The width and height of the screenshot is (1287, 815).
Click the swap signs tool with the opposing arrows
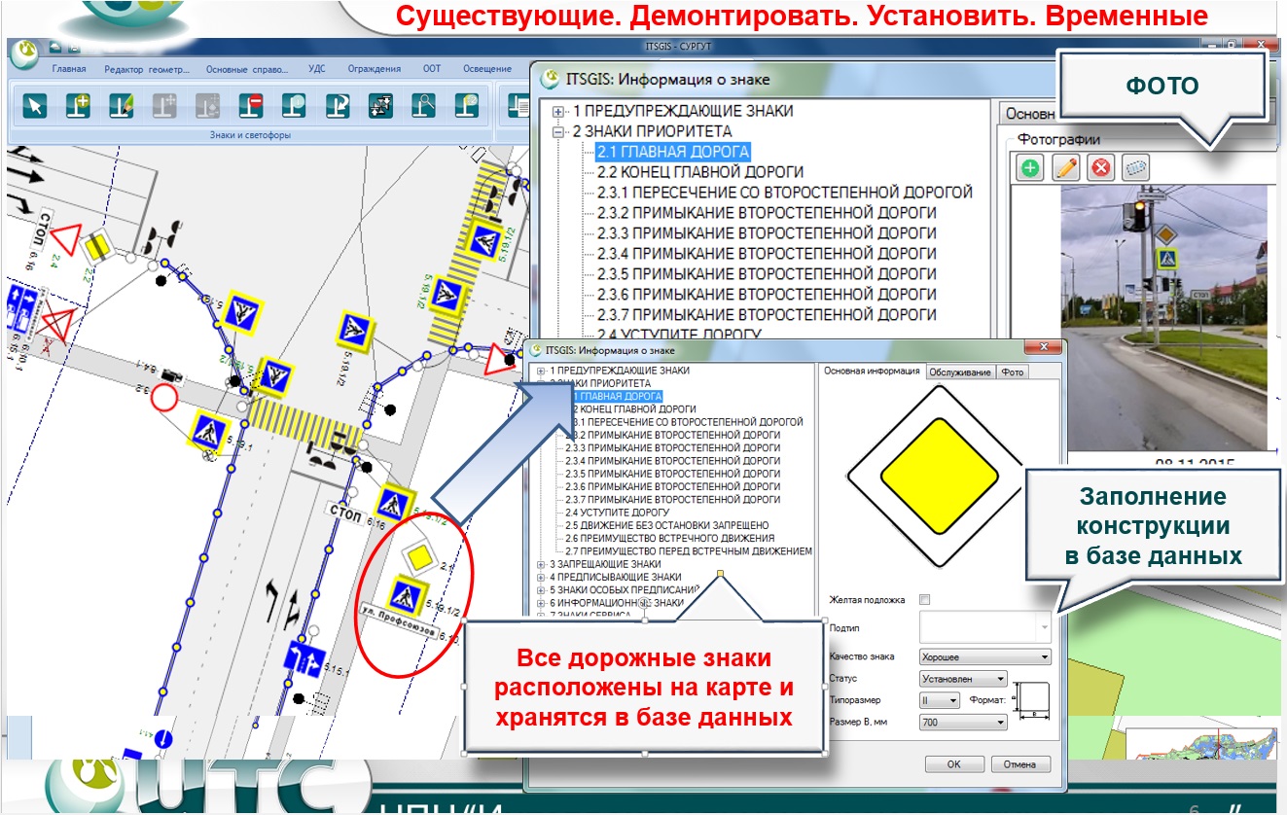pyautogui.click(x=380, y=104)
